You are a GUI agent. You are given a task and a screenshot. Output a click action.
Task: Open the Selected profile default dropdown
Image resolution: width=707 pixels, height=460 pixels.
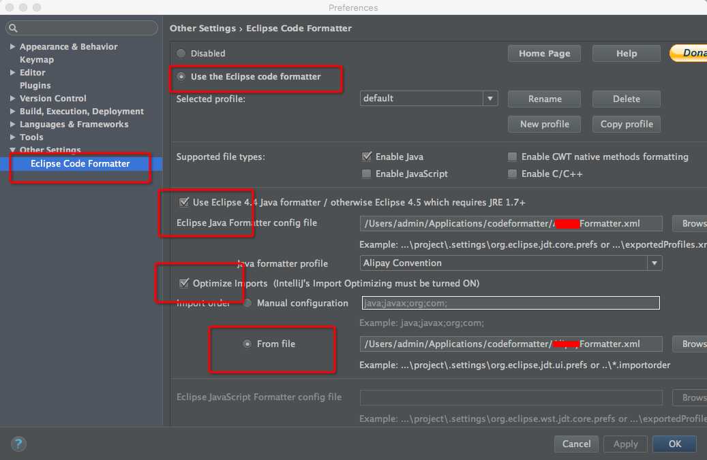(x=429, y=98)
